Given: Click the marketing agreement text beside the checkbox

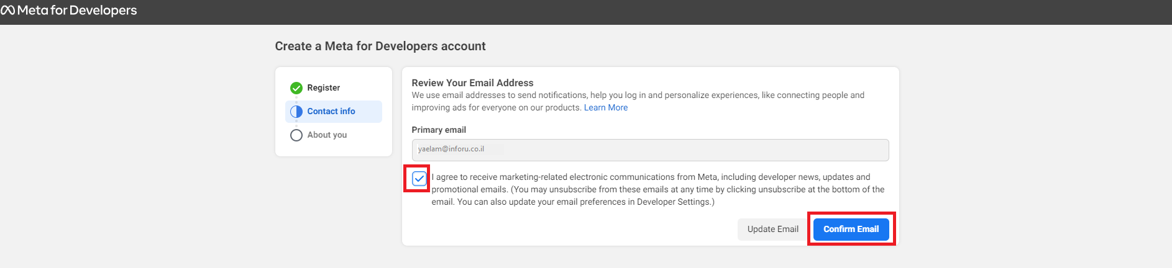Looking at the screenshot, I should coord(658,189).
